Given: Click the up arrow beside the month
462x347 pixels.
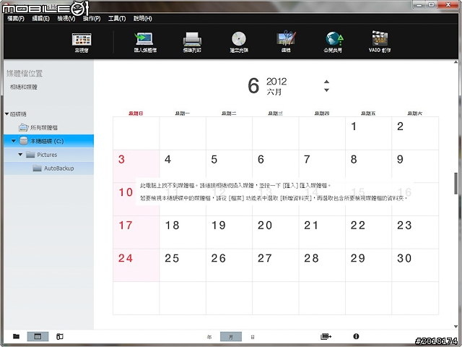Looking at the screenshot, I should coord(327,81).
